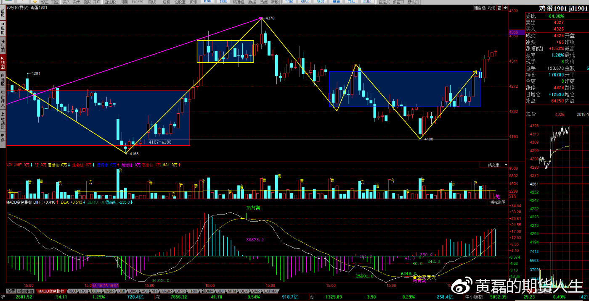Image resolution: width=589 pixels, height=301 pixels.
Task: Click the 美股 toolbar button
Action: (367, 2)
